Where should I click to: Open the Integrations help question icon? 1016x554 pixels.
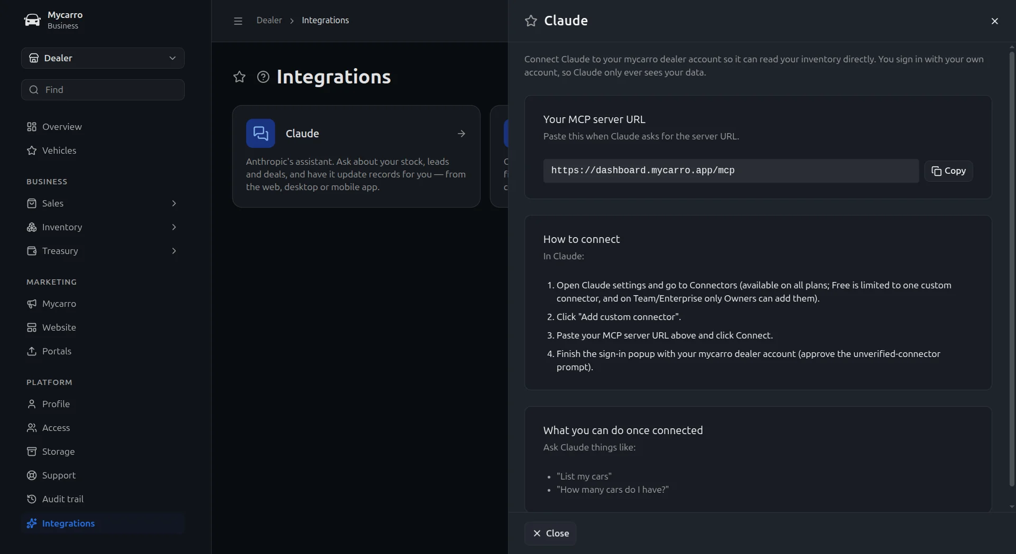click(x=263, y=77)
